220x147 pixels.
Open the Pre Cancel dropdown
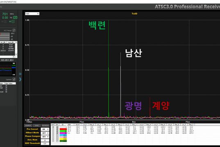(45, 129)
